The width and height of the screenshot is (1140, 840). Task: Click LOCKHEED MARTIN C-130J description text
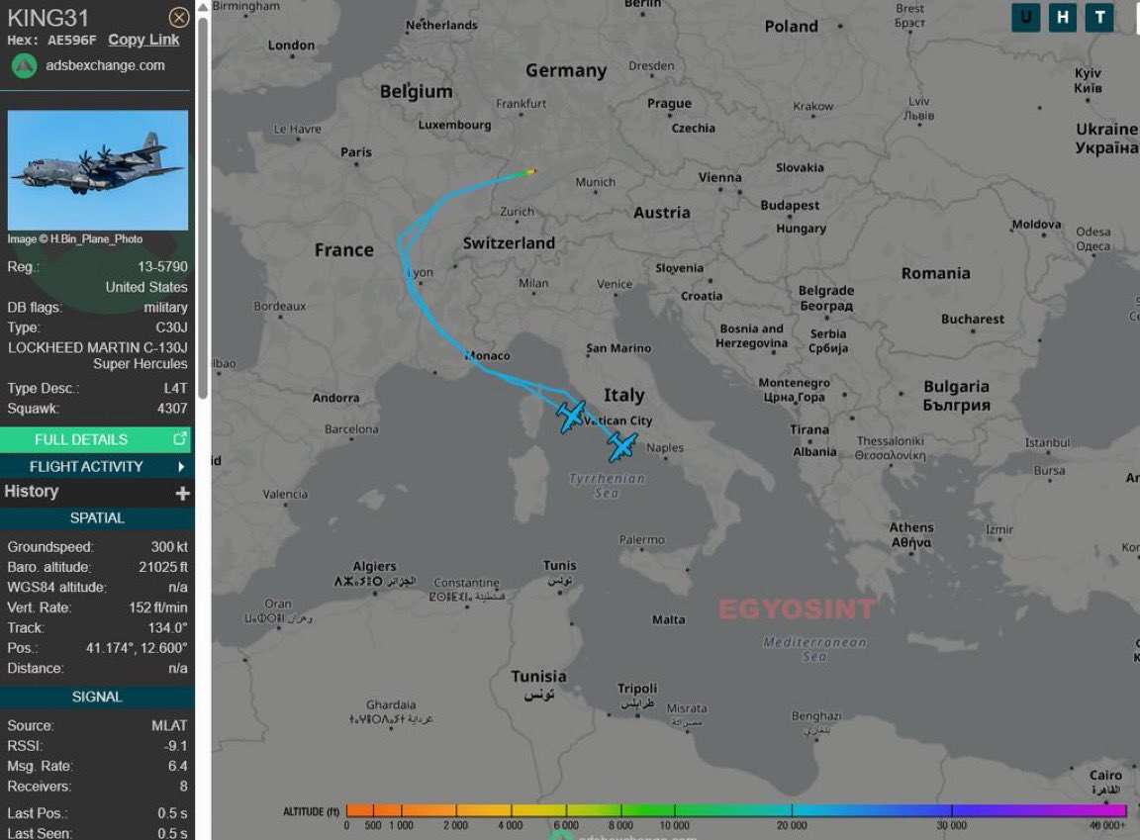pyautogui.click(x=97, y=355)
